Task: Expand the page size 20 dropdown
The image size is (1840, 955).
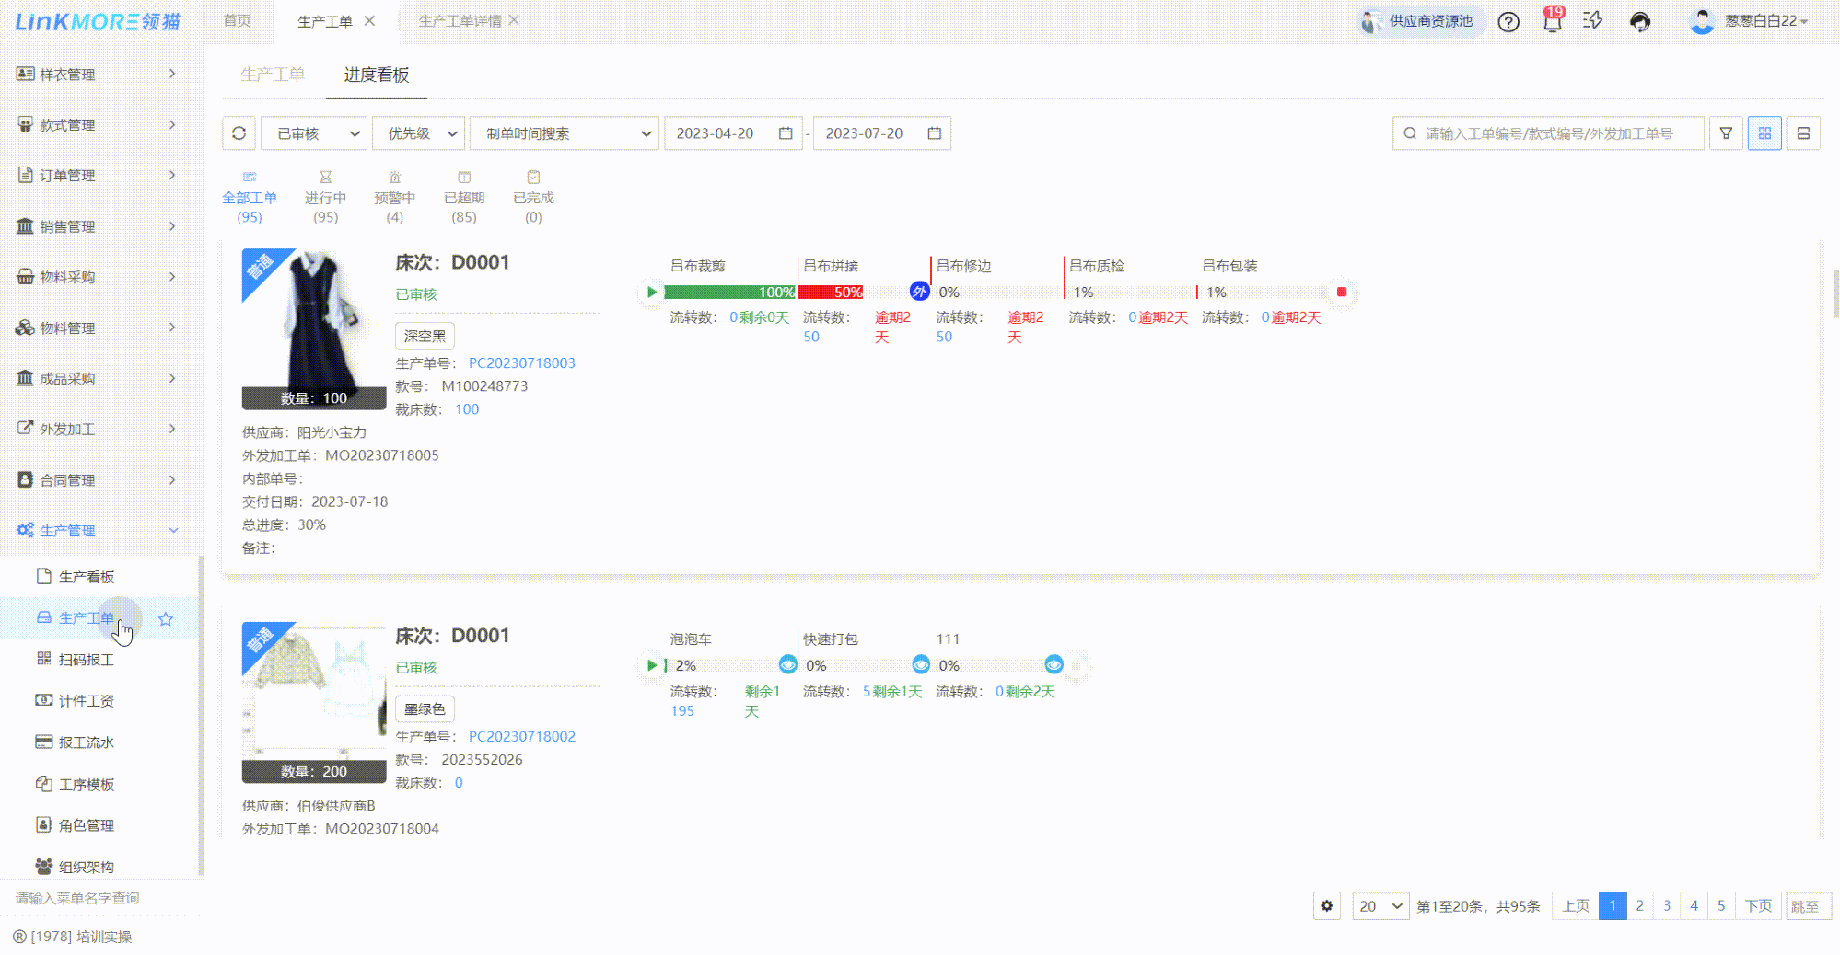Action: point(1380,906)
